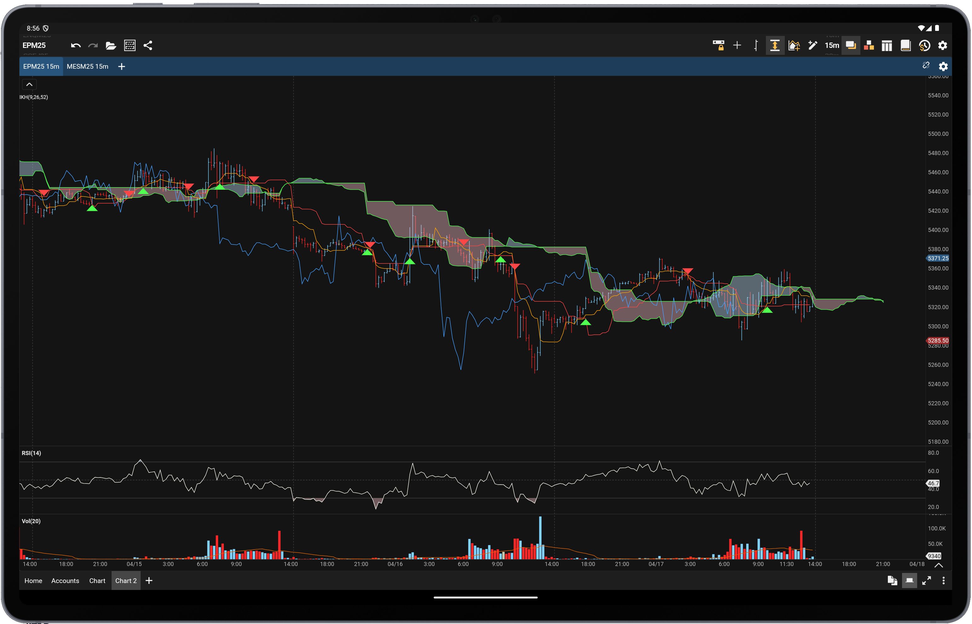972x624 pixels.
Task: Open the 15m timeframe selector
Action: [832, 45]
